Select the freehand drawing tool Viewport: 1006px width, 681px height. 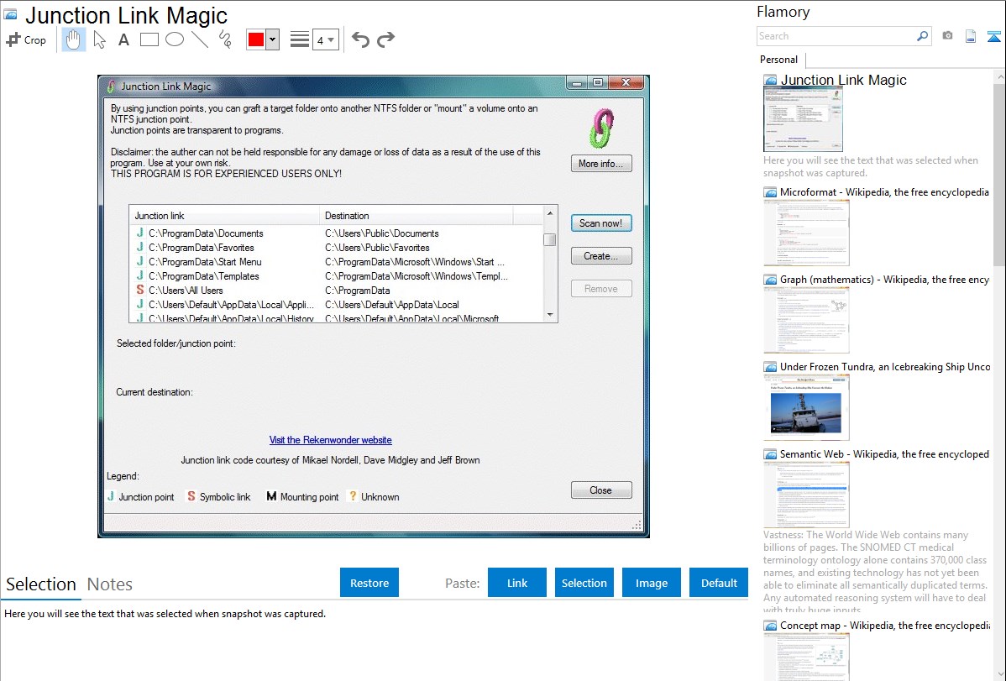225,39
